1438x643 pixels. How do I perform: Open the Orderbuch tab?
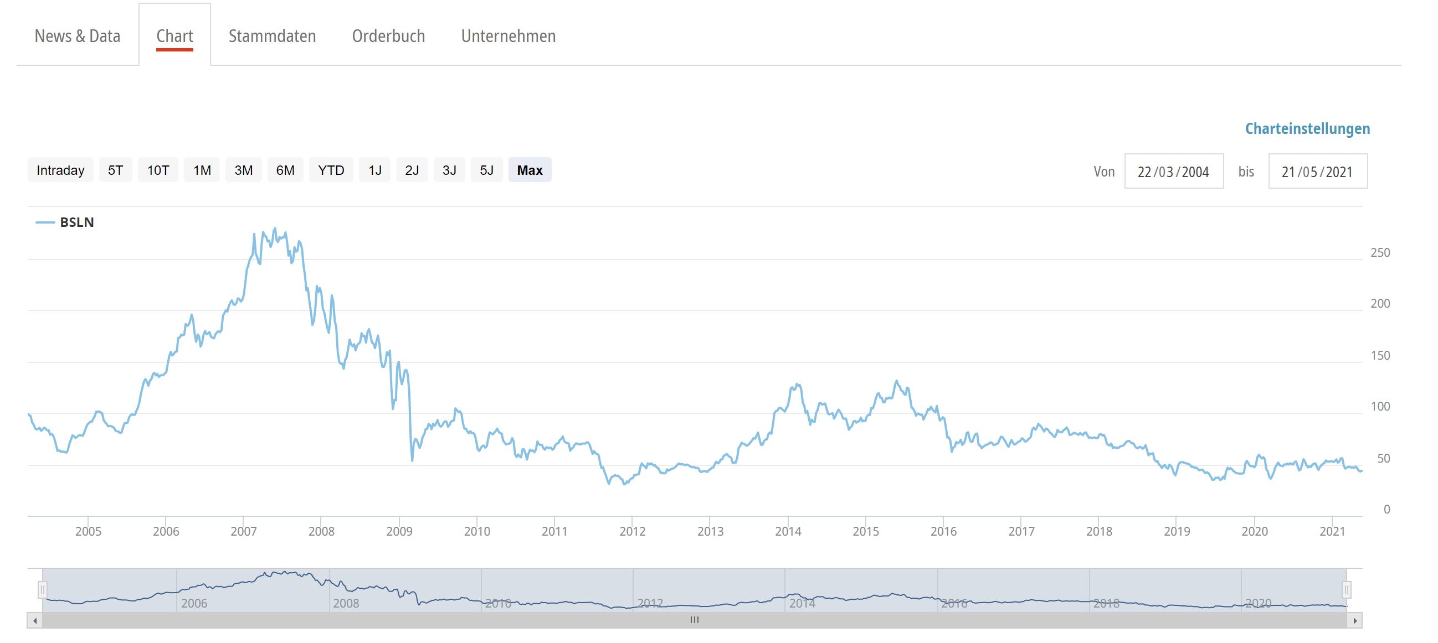click(x=388, y=37)
